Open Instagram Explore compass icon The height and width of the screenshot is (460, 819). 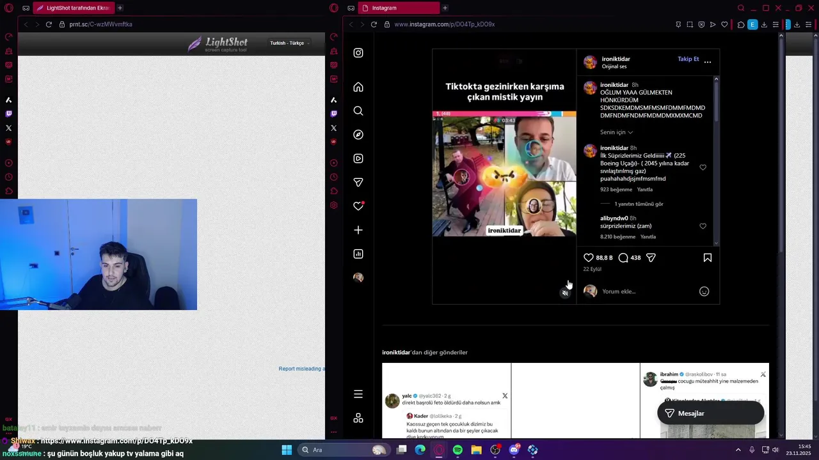click(358, 135)
